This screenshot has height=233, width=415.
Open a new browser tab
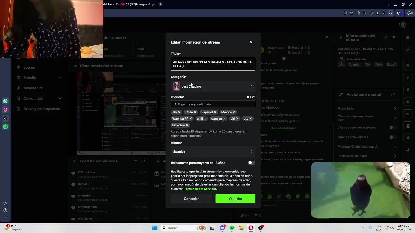click(160, 4)
